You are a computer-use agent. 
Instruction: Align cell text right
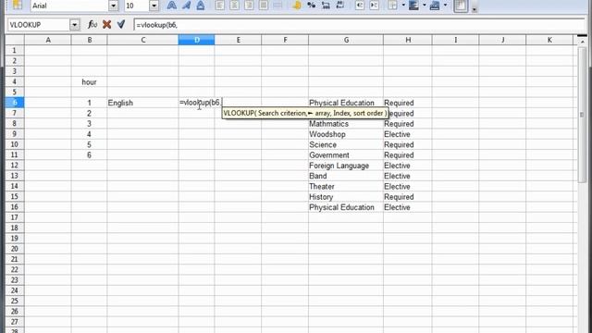point(249,6)
